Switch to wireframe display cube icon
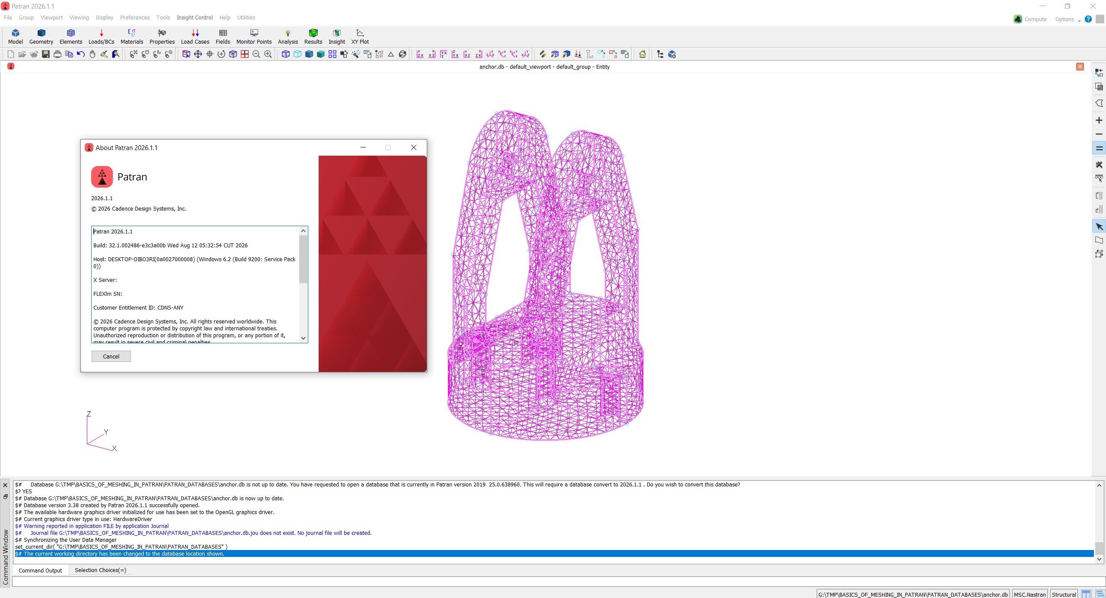 pos(286,54)
